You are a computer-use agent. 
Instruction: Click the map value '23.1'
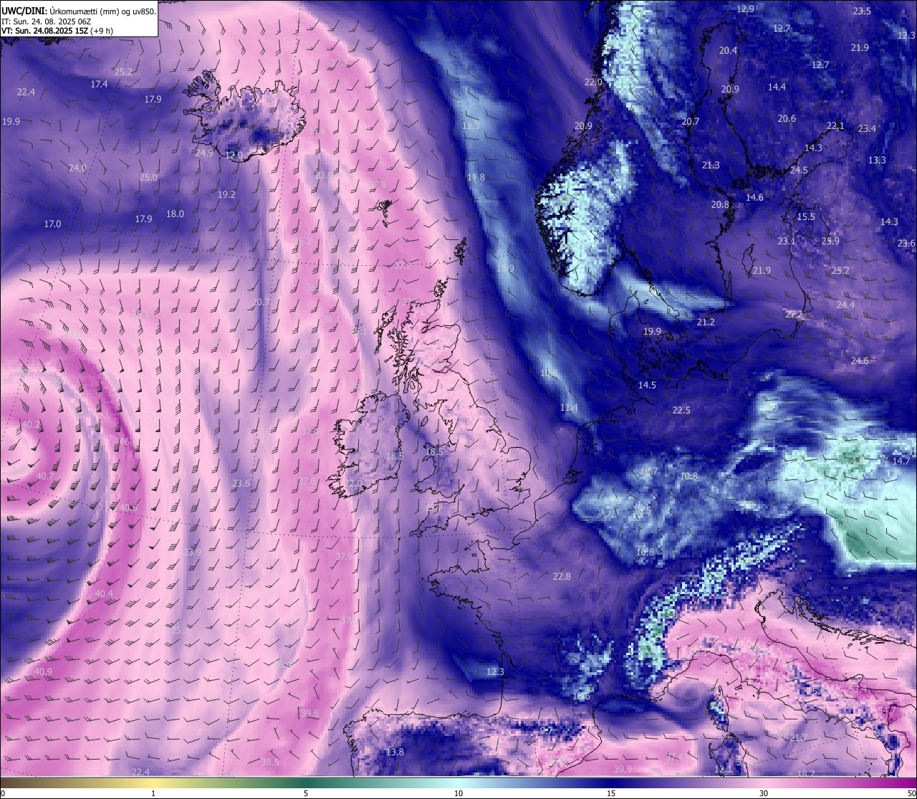pos(787,241)
